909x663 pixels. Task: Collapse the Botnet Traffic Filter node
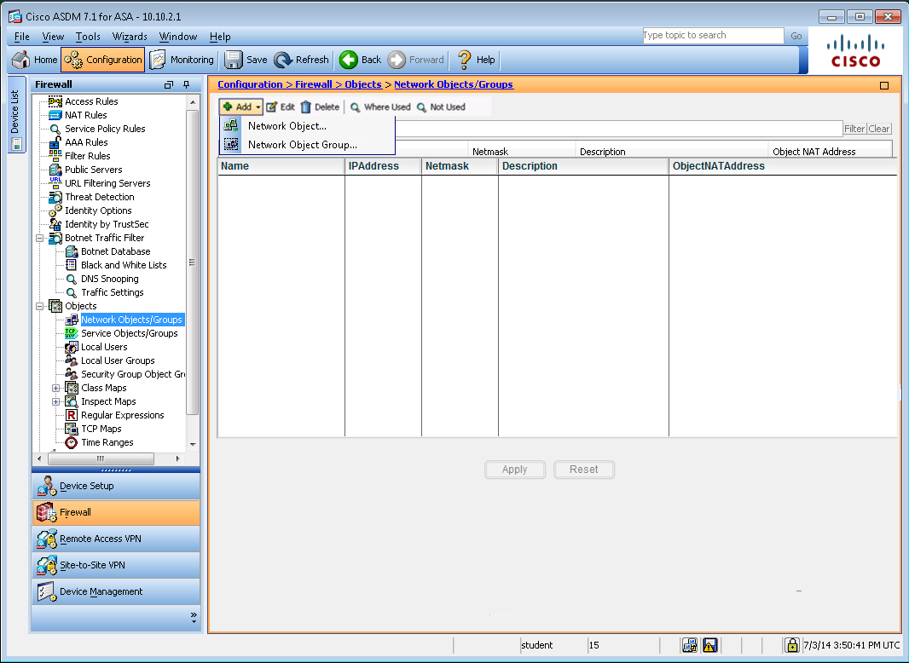click(x=40, y=238)
